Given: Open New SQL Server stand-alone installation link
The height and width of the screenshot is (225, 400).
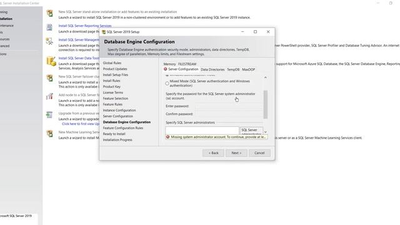Looking at the screenshot, I should (x=117, y=12).
